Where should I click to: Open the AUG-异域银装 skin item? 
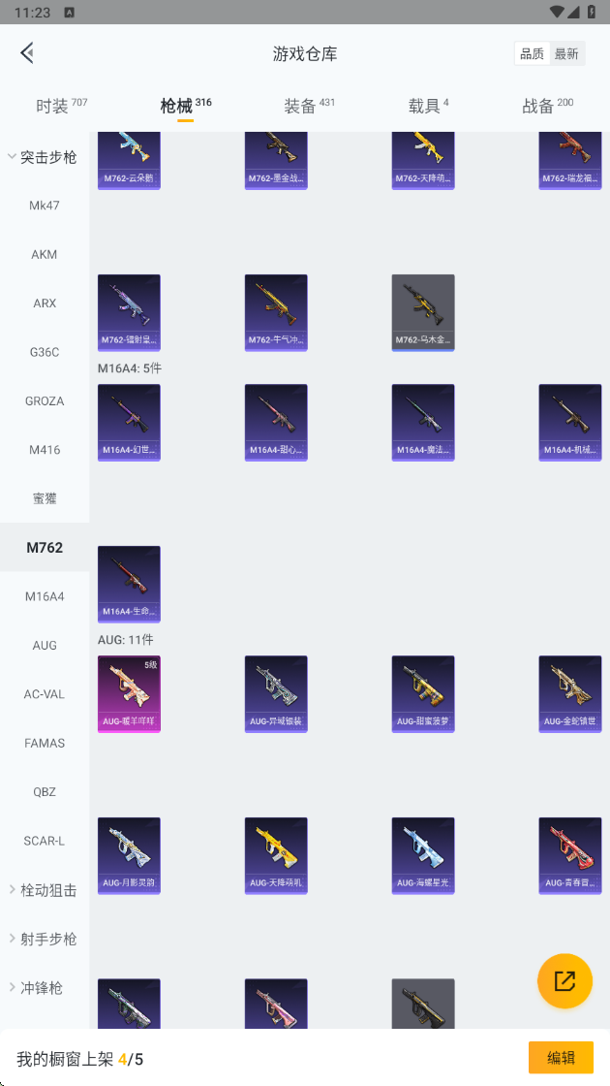click(x=276, y=694)
